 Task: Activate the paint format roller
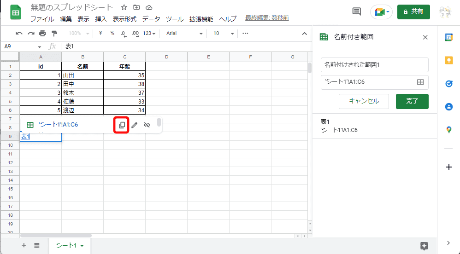[x=54, y=34]
